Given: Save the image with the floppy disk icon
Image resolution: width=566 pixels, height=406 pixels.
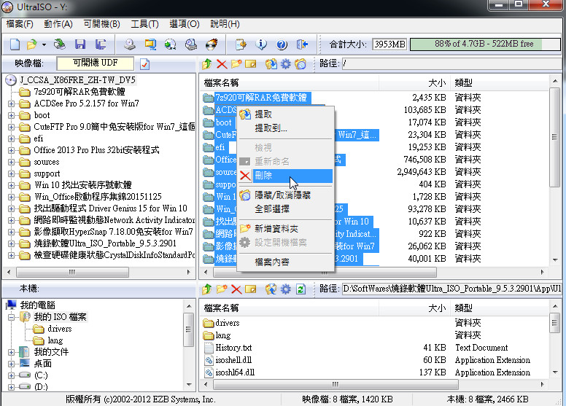Looking at the screenshot, I should [x=80, y=44].
